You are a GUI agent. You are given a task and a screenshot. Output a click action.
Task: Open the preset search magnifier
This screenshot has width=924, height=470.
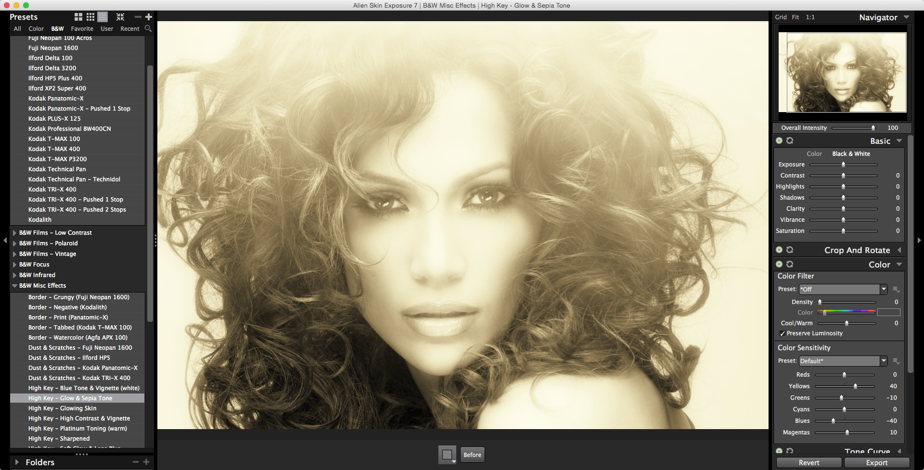point(148,28)
